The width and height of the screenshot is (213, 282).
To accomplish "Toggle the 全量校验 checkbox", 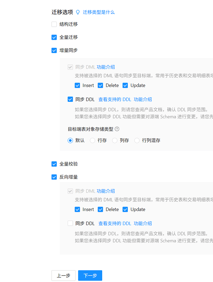I will pos(54,164).
